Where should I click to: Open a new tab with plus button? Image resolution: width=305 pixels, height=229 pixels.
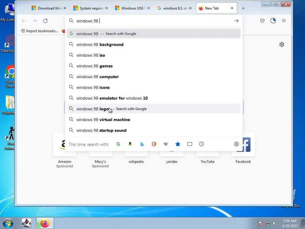[243, 8]
